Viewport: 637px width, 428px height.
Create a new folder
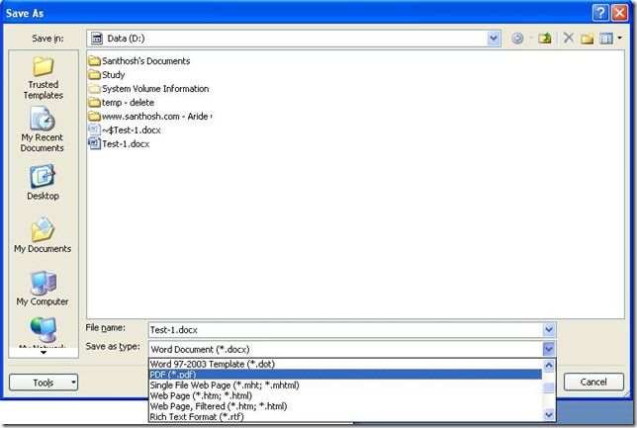pos(587,39)
